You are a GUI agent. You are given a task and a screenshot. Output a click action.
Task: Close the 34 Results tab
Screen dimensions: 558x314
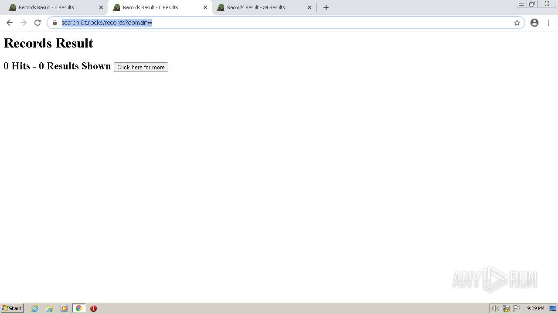(310, 7)
